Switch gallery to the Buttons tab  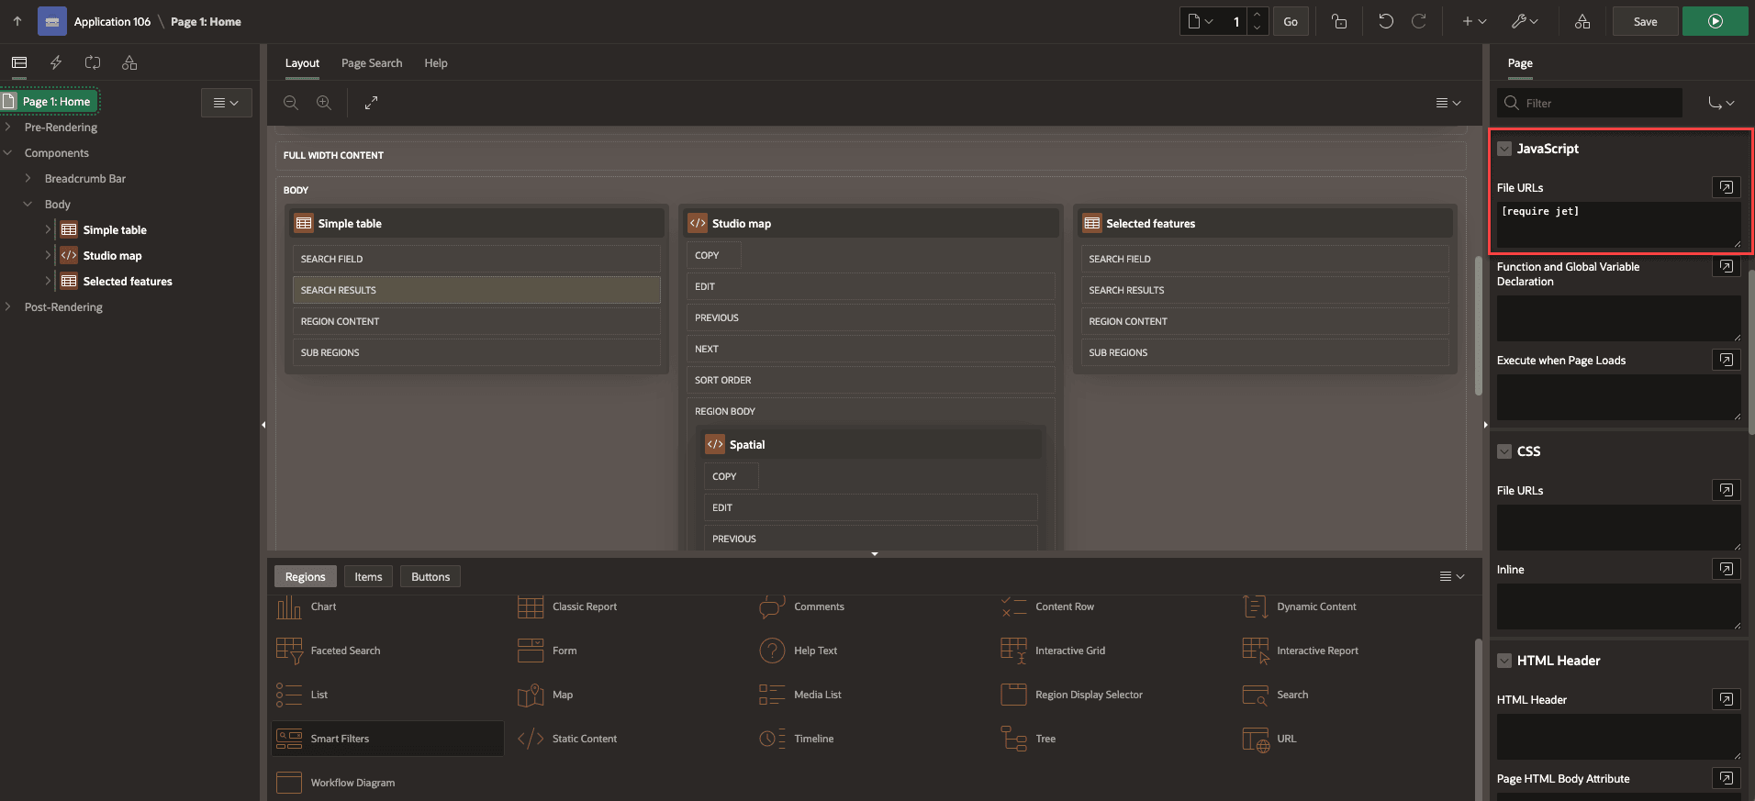point(430,576)
